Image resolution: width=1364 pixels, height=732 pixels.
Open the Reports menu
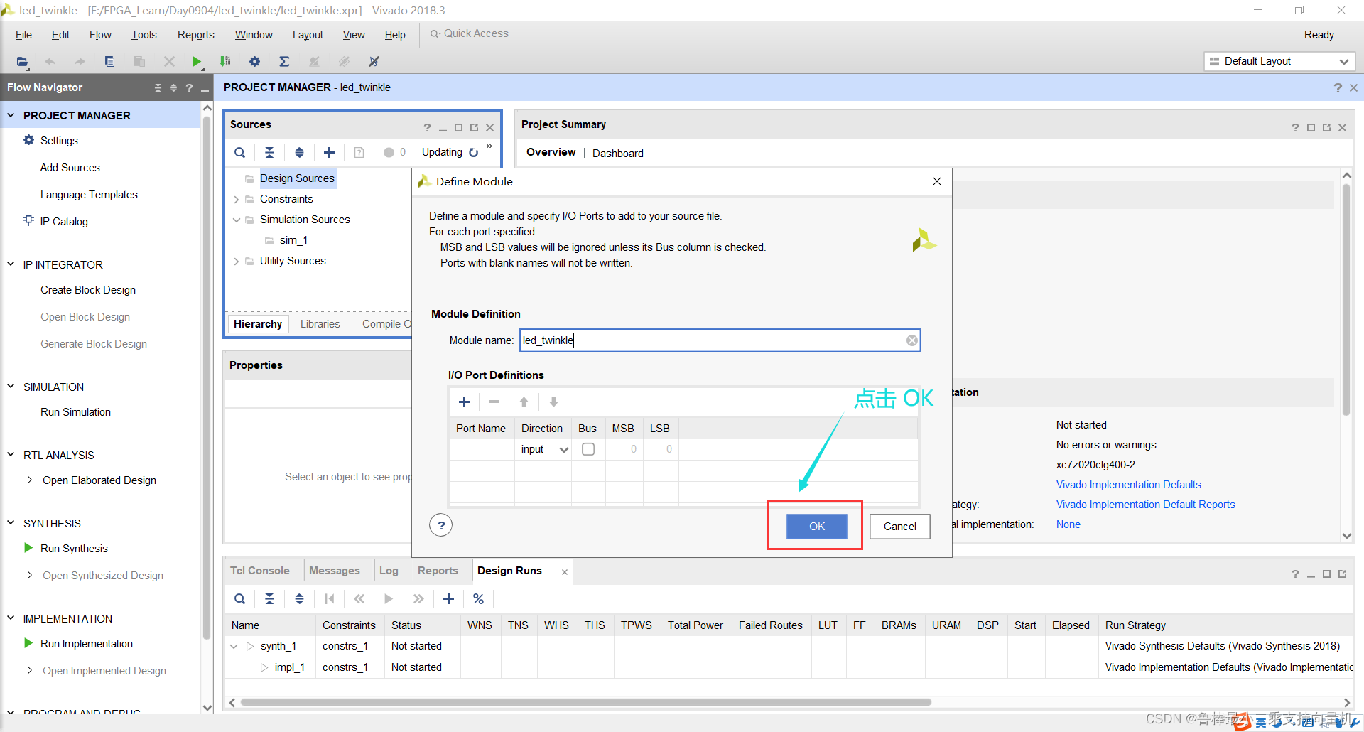[195, 35]
